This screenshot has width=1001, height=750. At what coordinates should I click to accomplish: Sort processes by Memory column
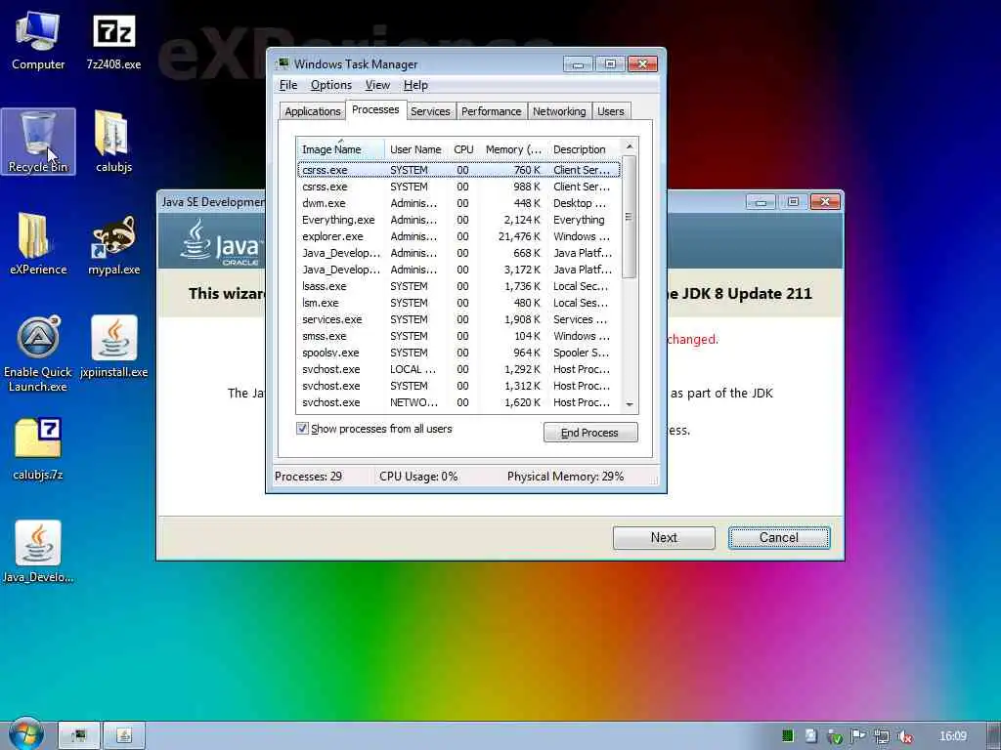point(513,149)
